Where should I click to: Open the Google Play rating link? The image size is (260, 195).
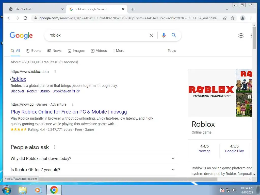[x=234, y=151]
